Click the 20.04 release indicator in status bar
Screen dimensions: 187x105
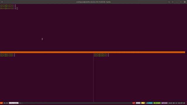click(6, 103)
